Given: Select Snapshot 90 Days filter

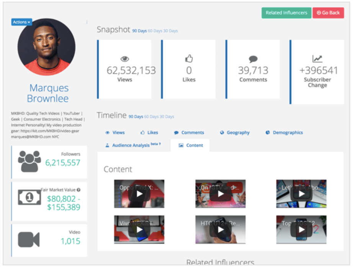Looking at the screenshot, I should point(139,31).
